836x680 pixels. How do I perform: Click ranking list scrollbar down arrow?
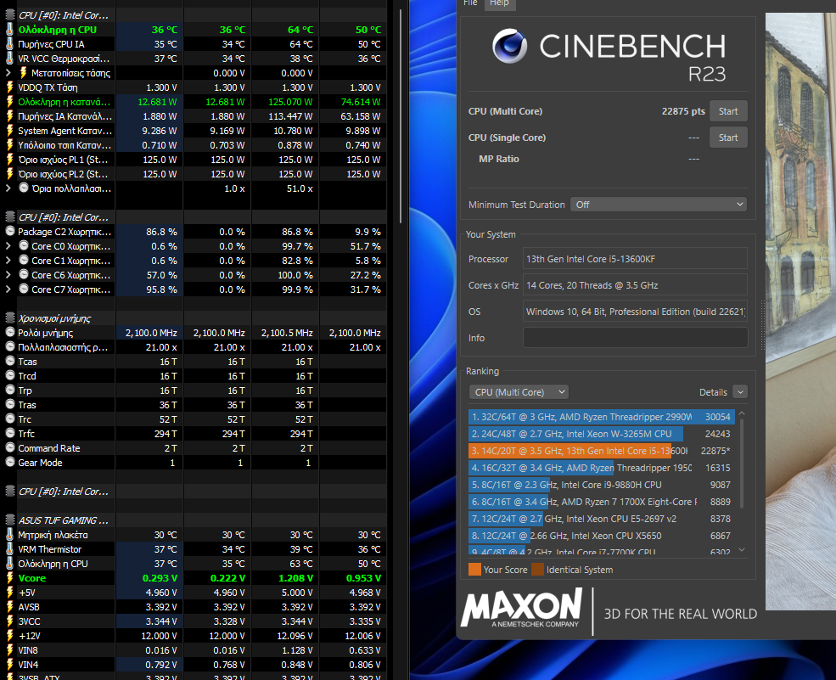coord(742,550)
